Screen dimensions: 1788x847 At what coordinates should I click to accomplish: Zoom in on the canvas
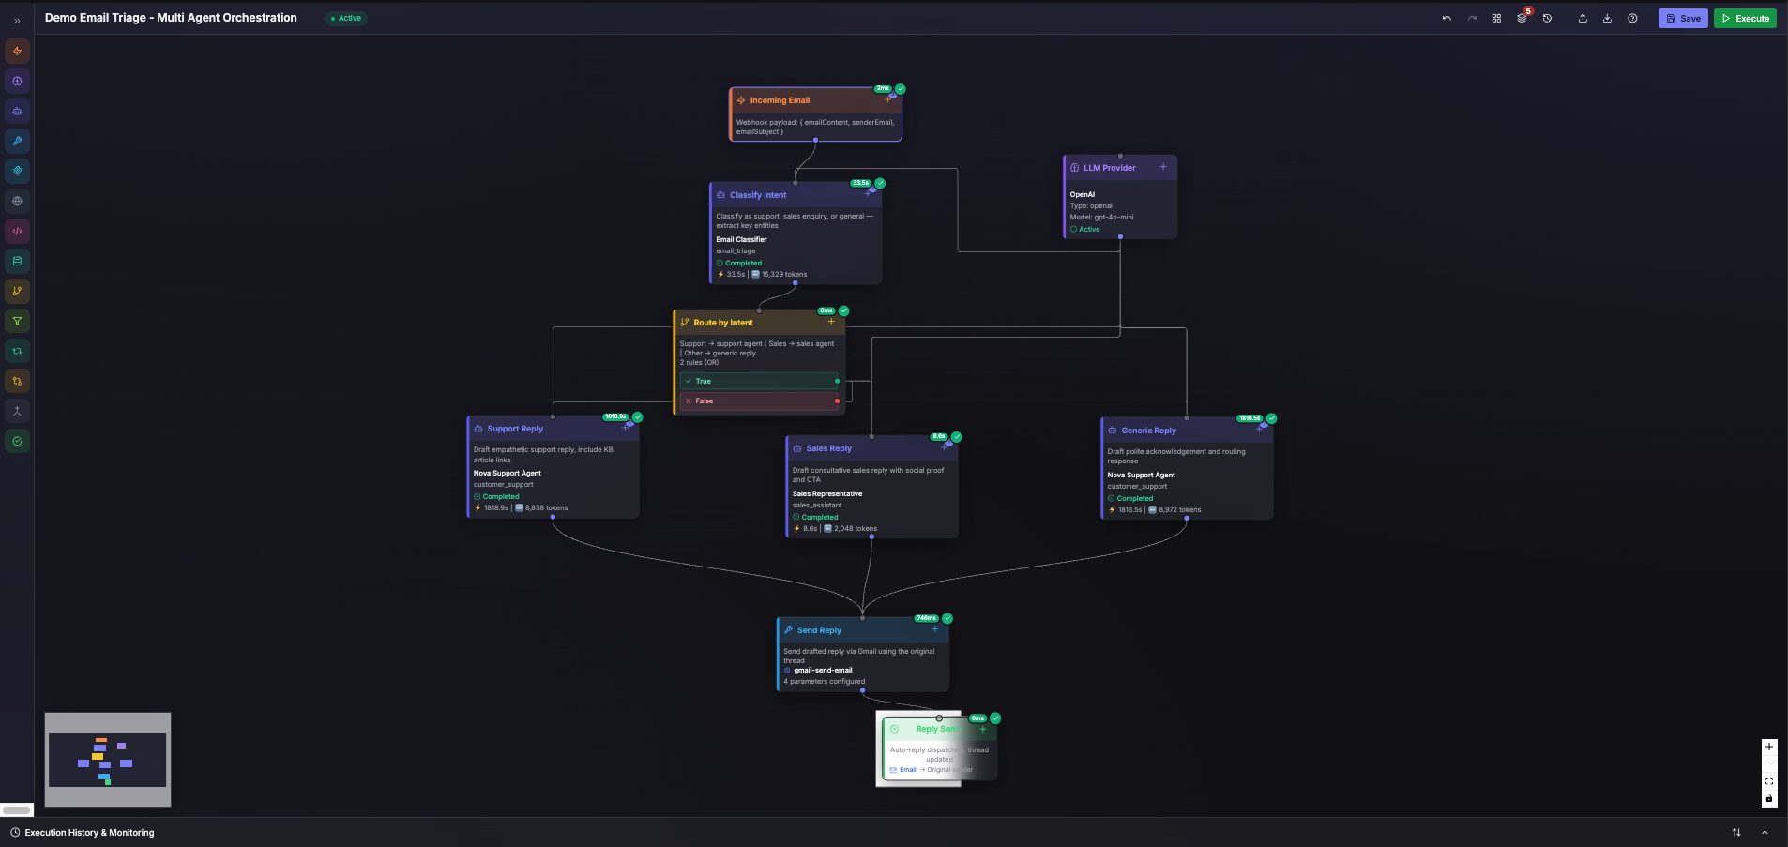1769,747
